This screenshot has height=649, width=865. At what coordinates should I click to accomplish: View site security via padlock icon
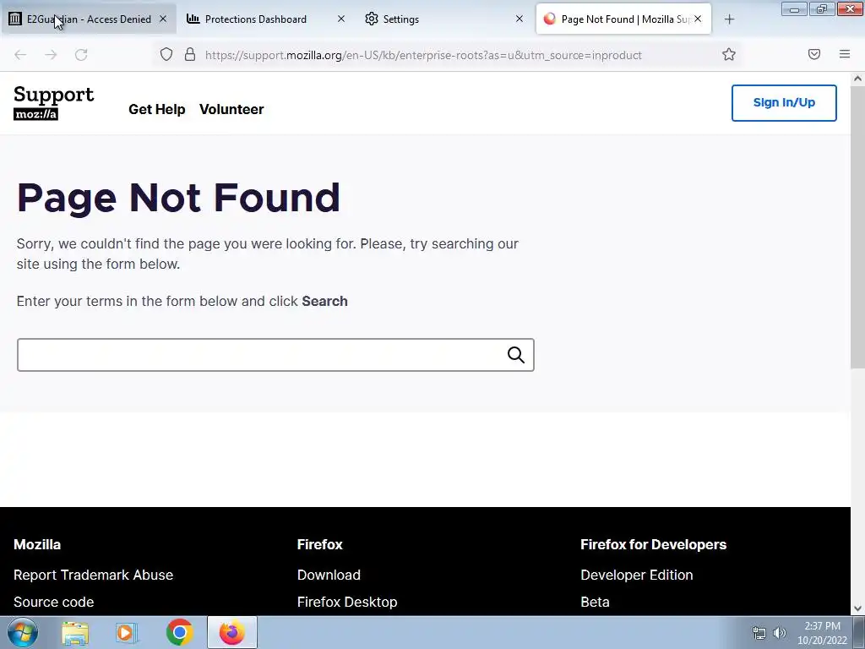click(x=190, y=54)
